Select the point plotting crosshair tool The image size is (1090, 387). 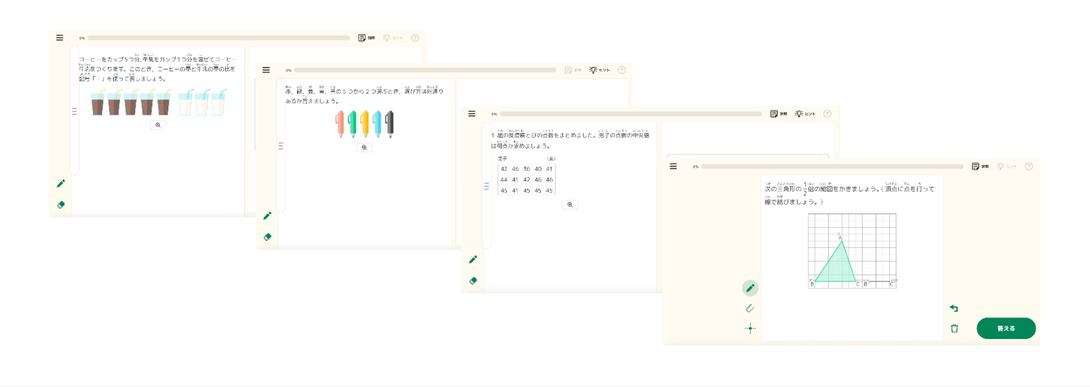[750, 329]
